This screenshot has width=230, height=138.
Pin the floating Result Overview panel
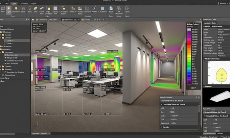point(196,97)
